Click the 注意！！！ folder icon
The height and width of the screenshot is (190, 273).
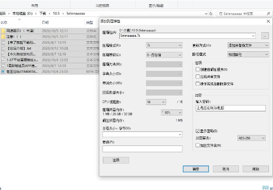[3, 37]
